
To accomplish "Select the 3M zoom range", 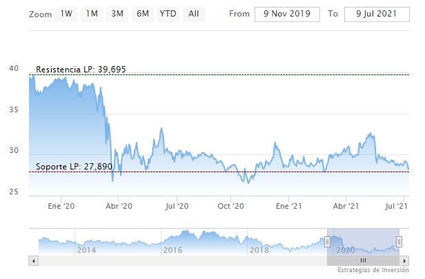I will pos(117,14).
